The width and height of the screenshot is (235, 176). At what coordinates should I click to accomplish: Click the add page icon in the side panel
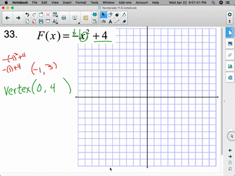point(230,163)
